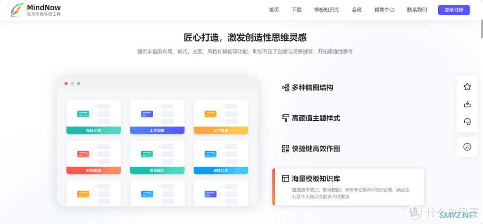Click the grid icon beside 快捷键高效作图
The width and height of the screenshot is (483, 224).
tap(285, 148)
